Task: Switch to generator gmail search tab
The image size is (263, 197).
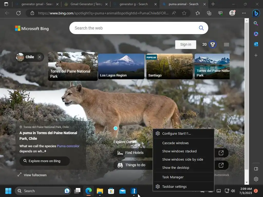Action: tap(37, 4)
